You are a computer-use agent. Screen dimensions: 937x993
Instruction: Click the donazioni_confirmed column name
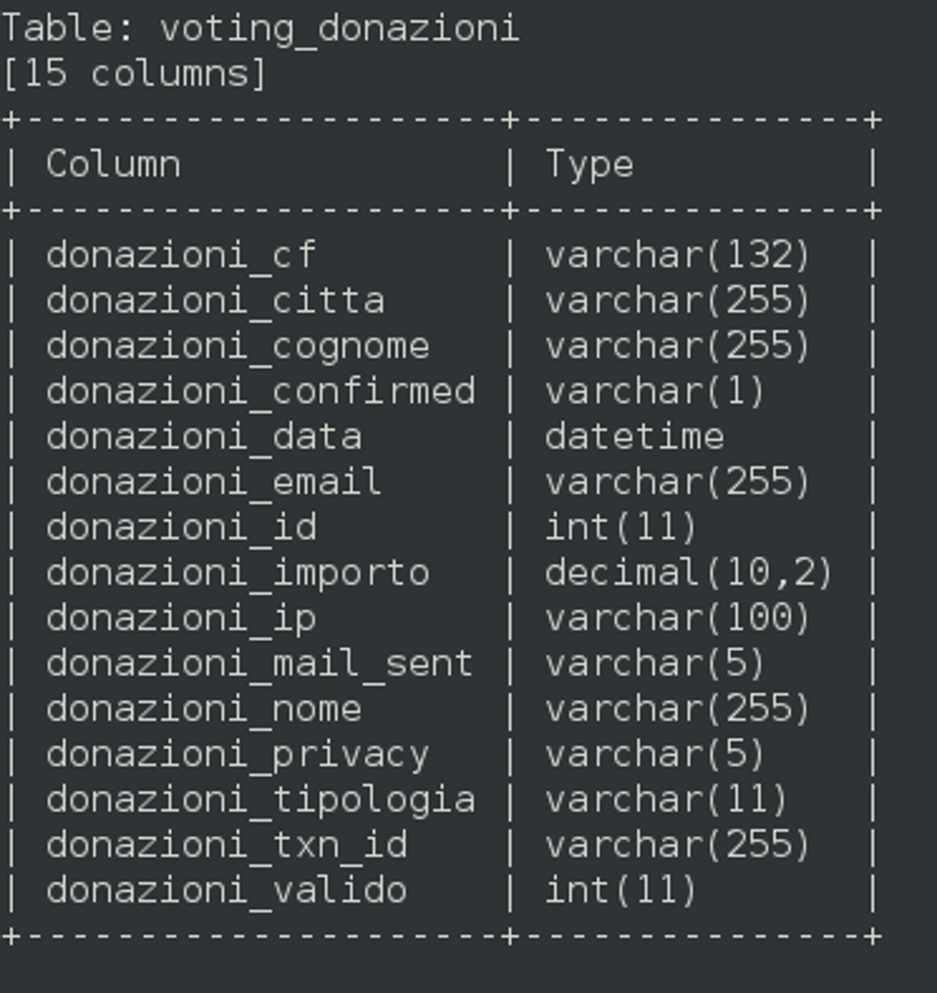click(261, 392)
